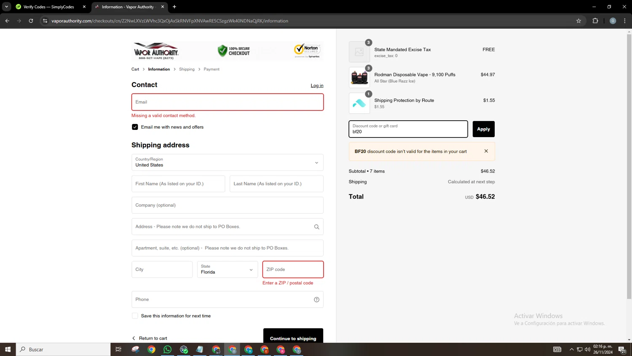Open the Notepad taskbar icon
Image resolution: width=632 pixels, height=356 pixels.
point(200,349)
